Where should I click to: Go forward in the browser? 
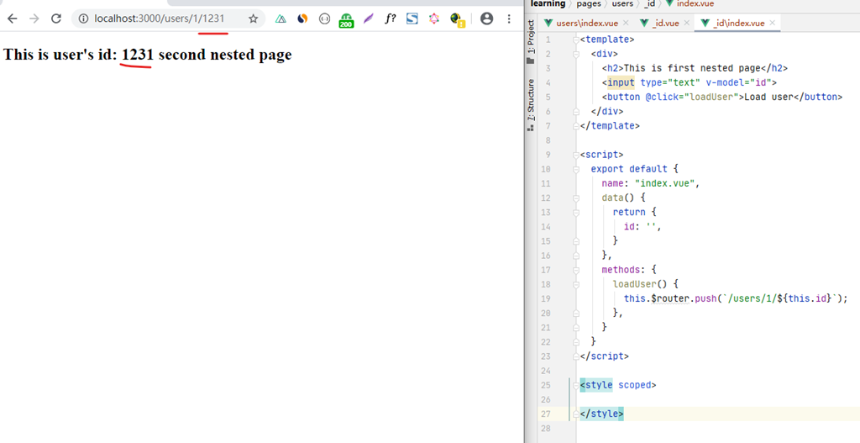pyautogui.click(x=34, y=18)
